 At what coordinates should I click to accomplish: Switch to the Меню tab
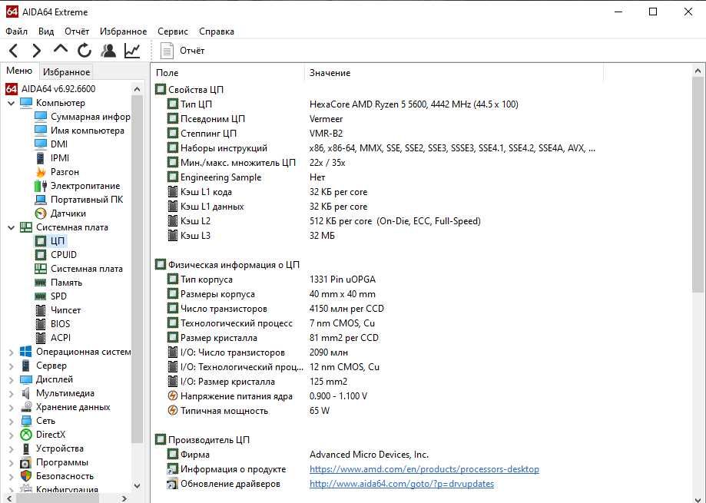point(19,71)
